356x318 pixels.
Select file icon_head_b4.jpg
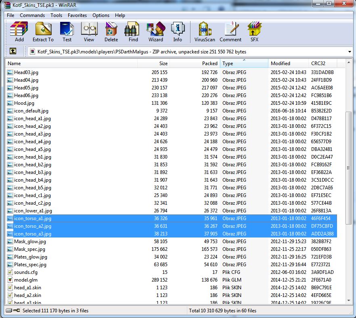171,180
